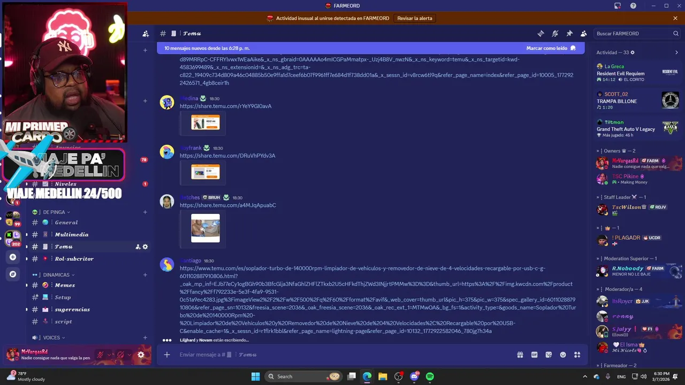This screenshot has height=385, width=685.
Task: Switch to the Memes channel
Action: pyautogui.click(x=89, y=285)
